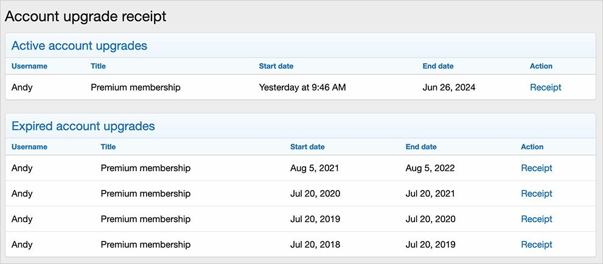Open Receipt for upgrade ending Jul 20, 2019

[x=536, y=245]
